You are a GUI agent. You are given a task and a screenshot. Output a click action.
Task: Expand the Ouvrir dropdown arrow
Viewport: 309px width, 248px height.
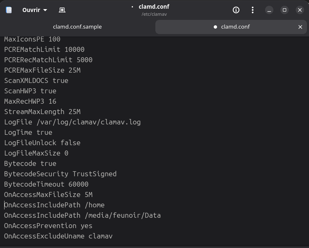[x=45, y=10]
